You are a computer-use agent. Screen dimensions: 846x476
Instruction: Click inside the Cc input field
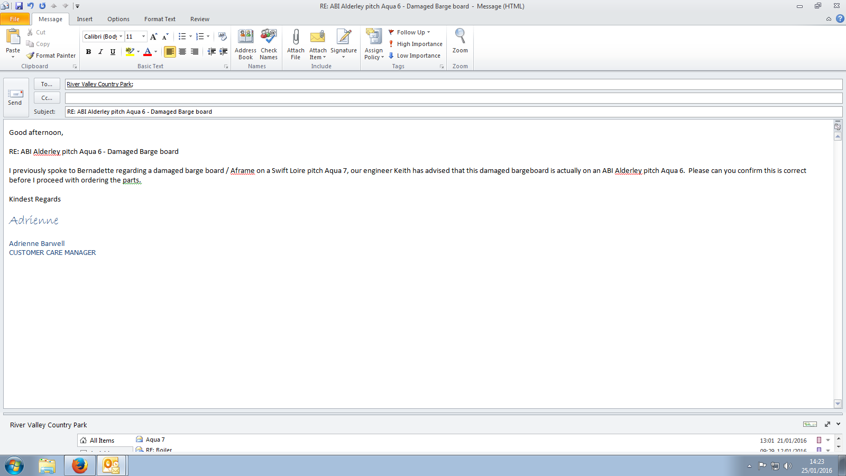coord(453,98)
